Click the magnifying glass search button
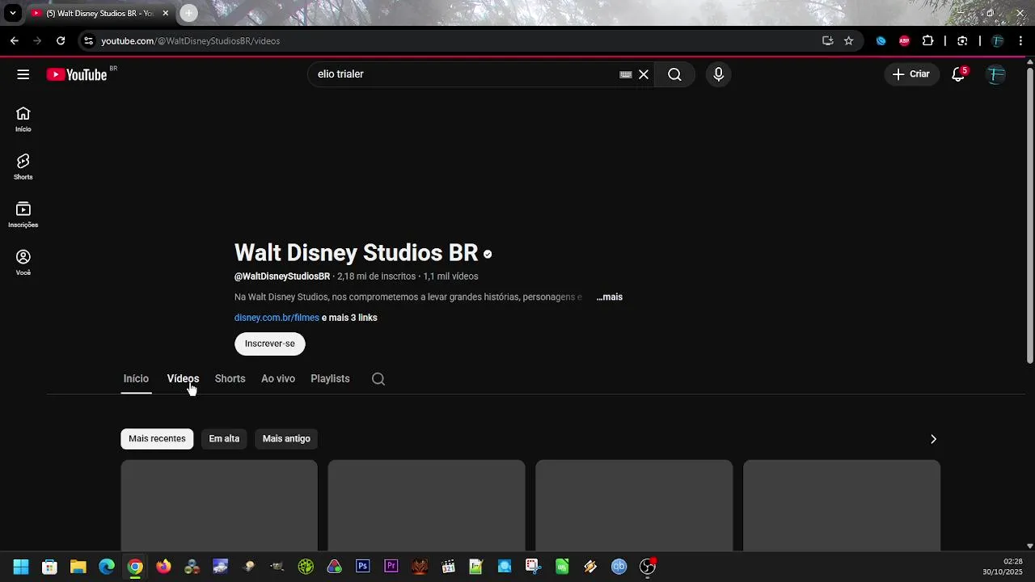The image size is (1035, 582). (674, 74)
